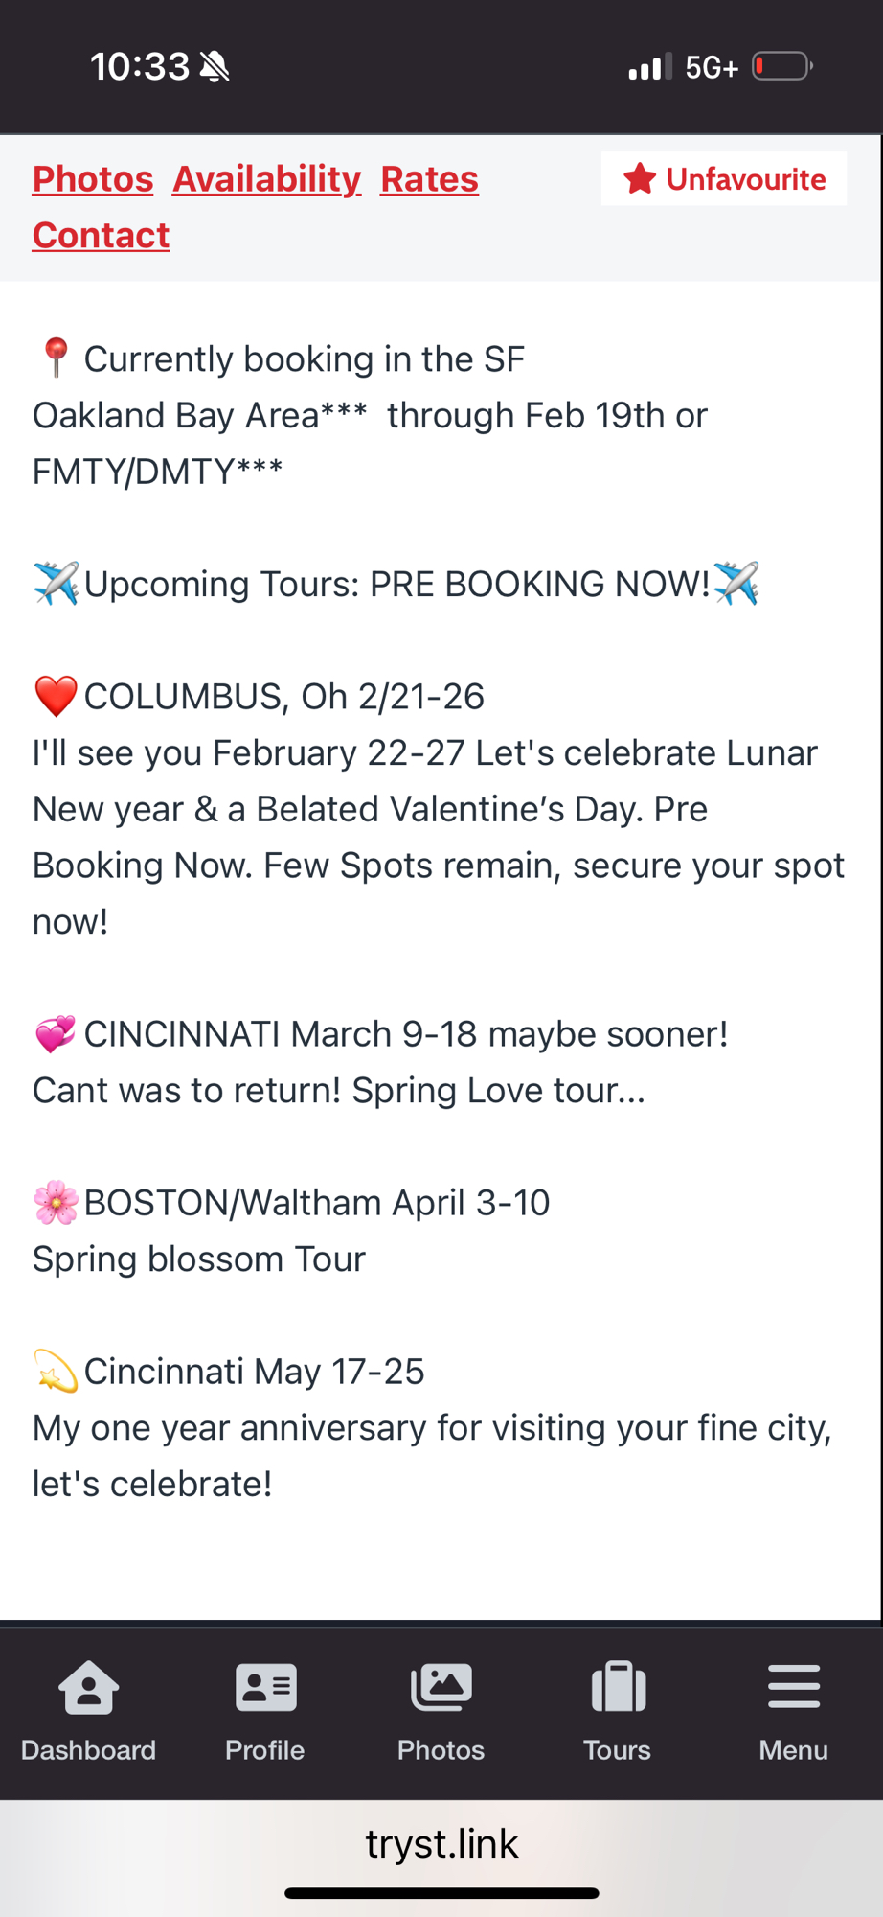Tap the Dashboard house icon
Screen dimensions: 883x1917
(88, 1688)
